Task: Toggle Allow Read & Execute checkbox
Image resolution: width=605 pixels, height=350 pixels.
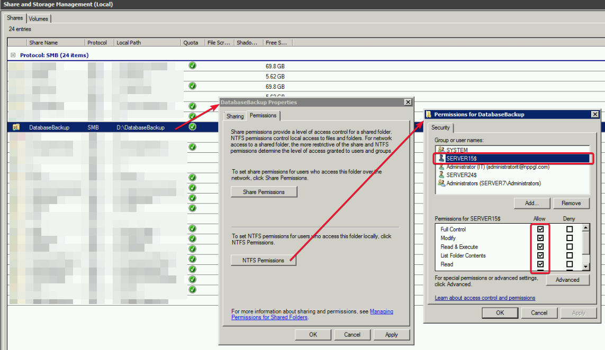Action: point(540,247)
